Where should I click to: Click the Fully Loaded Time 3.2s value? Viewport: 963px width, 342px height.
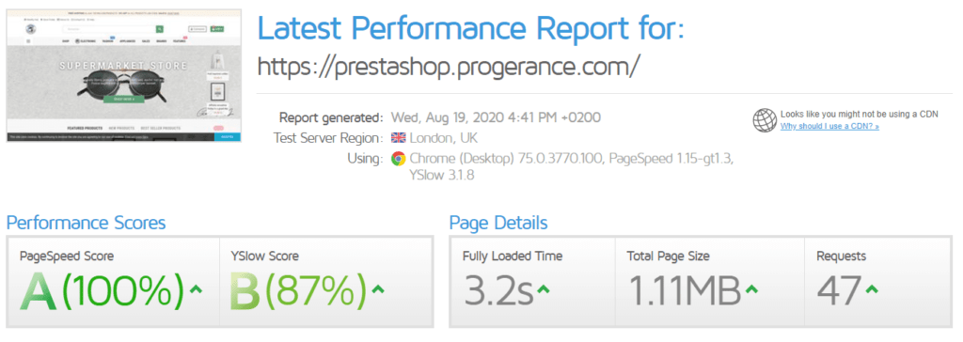pyautogui.click(x=498, y=288)
